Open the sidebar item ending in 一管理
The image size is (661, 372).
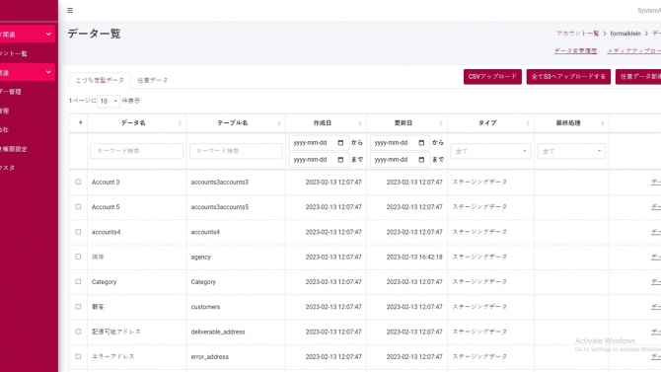point(11,92)
